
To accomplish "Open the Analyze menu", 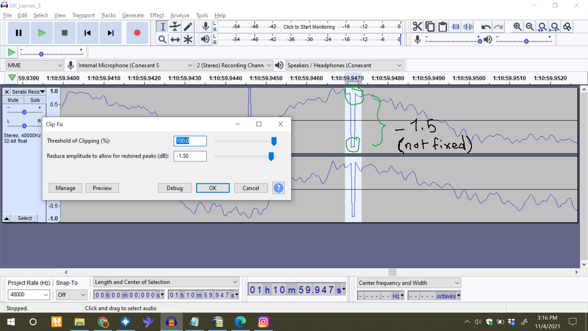I will click(179, 15).
